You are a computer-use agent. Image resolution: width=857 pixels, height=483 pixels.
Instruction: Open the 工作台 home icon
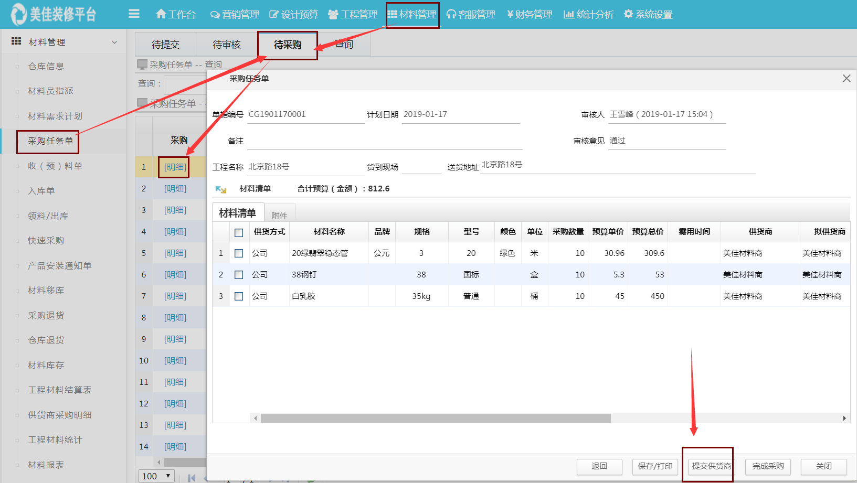(161, 14)
